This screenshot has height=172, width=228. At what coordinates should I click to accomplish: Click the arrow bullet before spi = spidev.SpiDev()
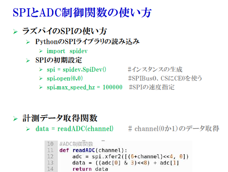click(x=41, y=70)
